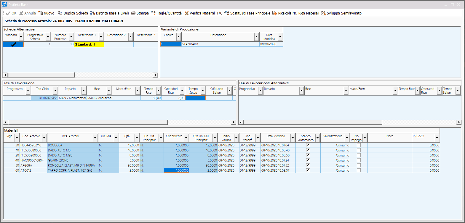Click the Nuovo new record icon
Screen dimensions: 465x223
coord(41,13)
